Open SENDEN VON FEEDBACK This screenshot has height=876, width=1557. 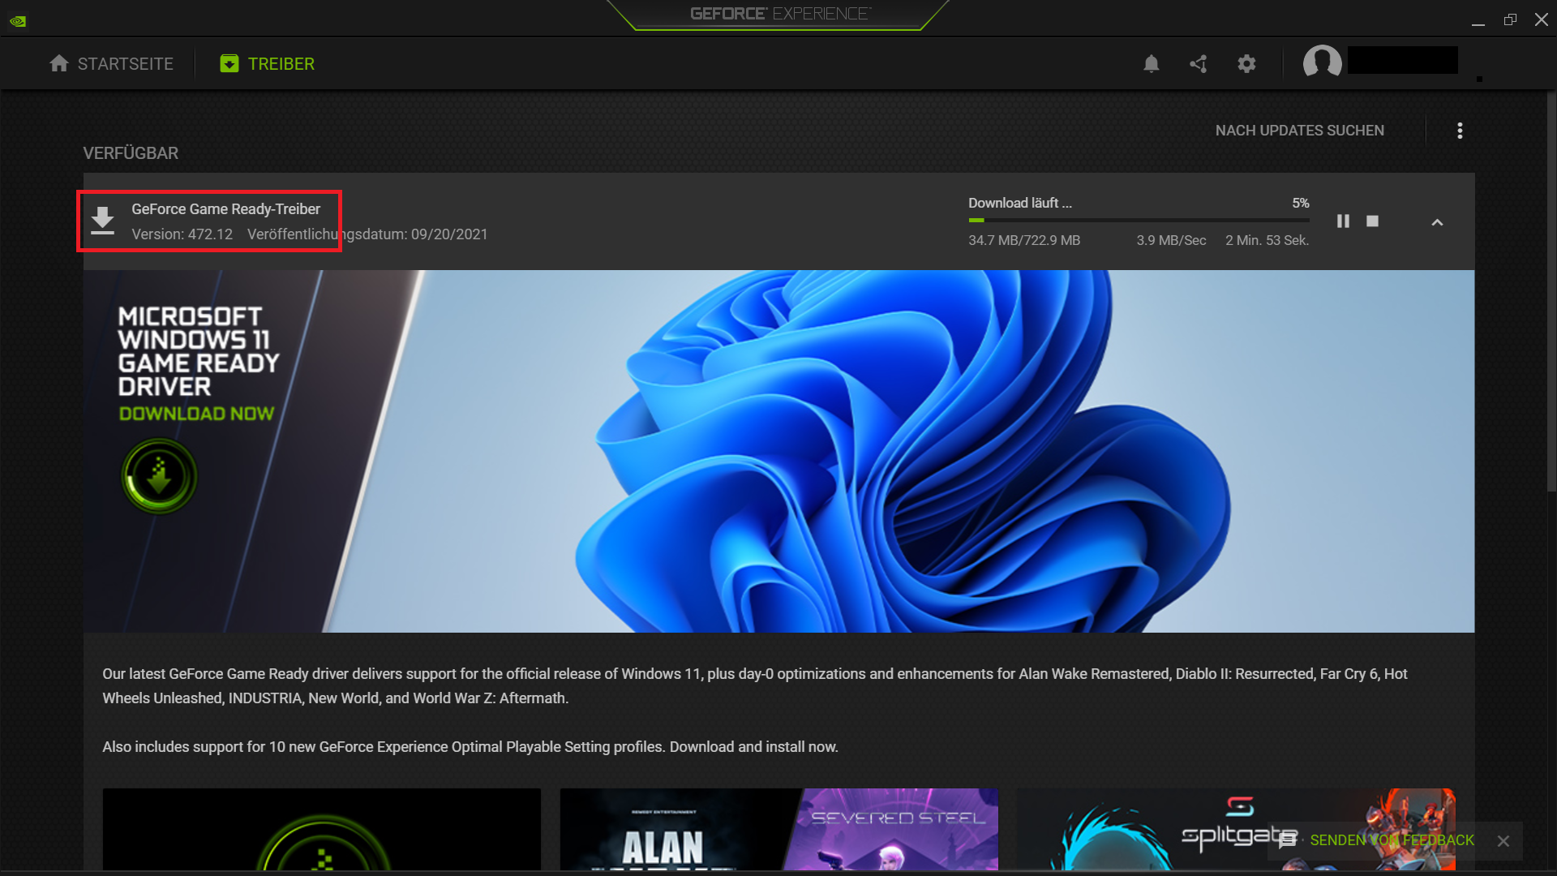tap(1392, 840)
